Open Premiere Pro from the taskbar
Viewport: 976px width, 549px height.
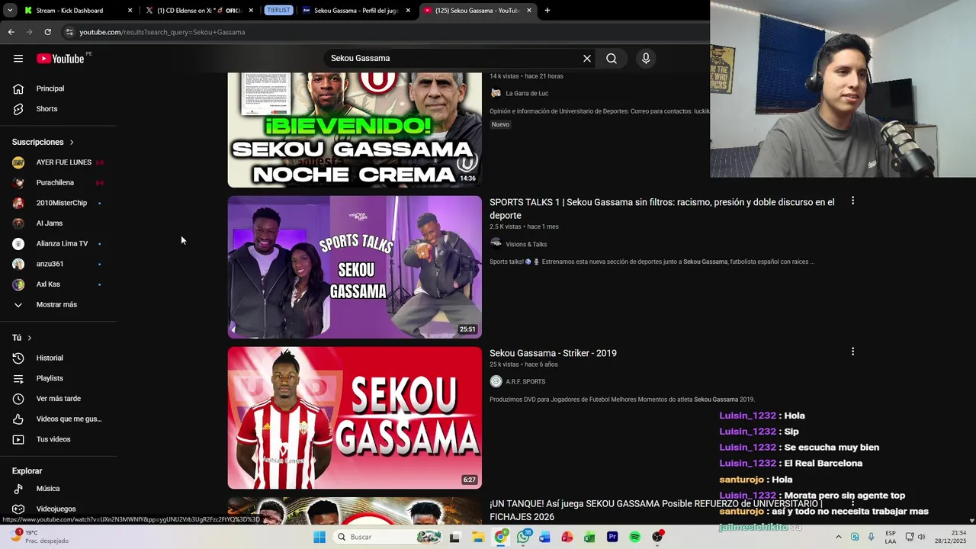tap(612, 537)
